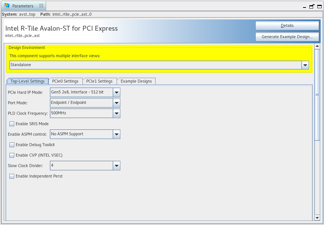The height and width of the screenshot is (225, 324).
Task: Check Enable CVP (INTEL VSEC)
Action: coord(12,155)
